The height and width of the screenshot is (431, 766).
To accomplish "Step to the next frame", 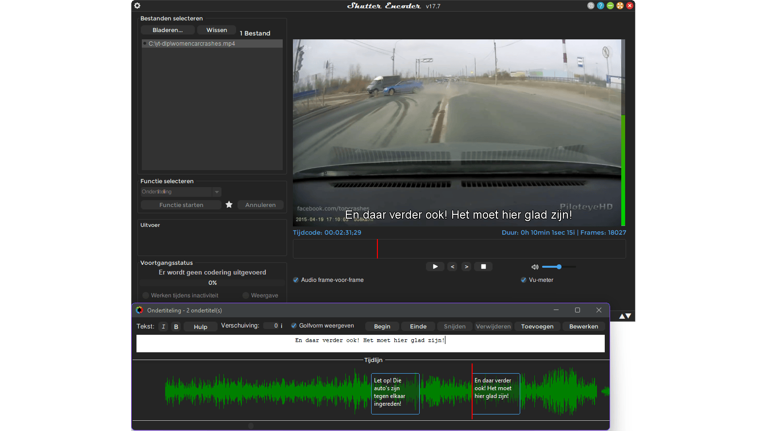I will coord(466,267).
